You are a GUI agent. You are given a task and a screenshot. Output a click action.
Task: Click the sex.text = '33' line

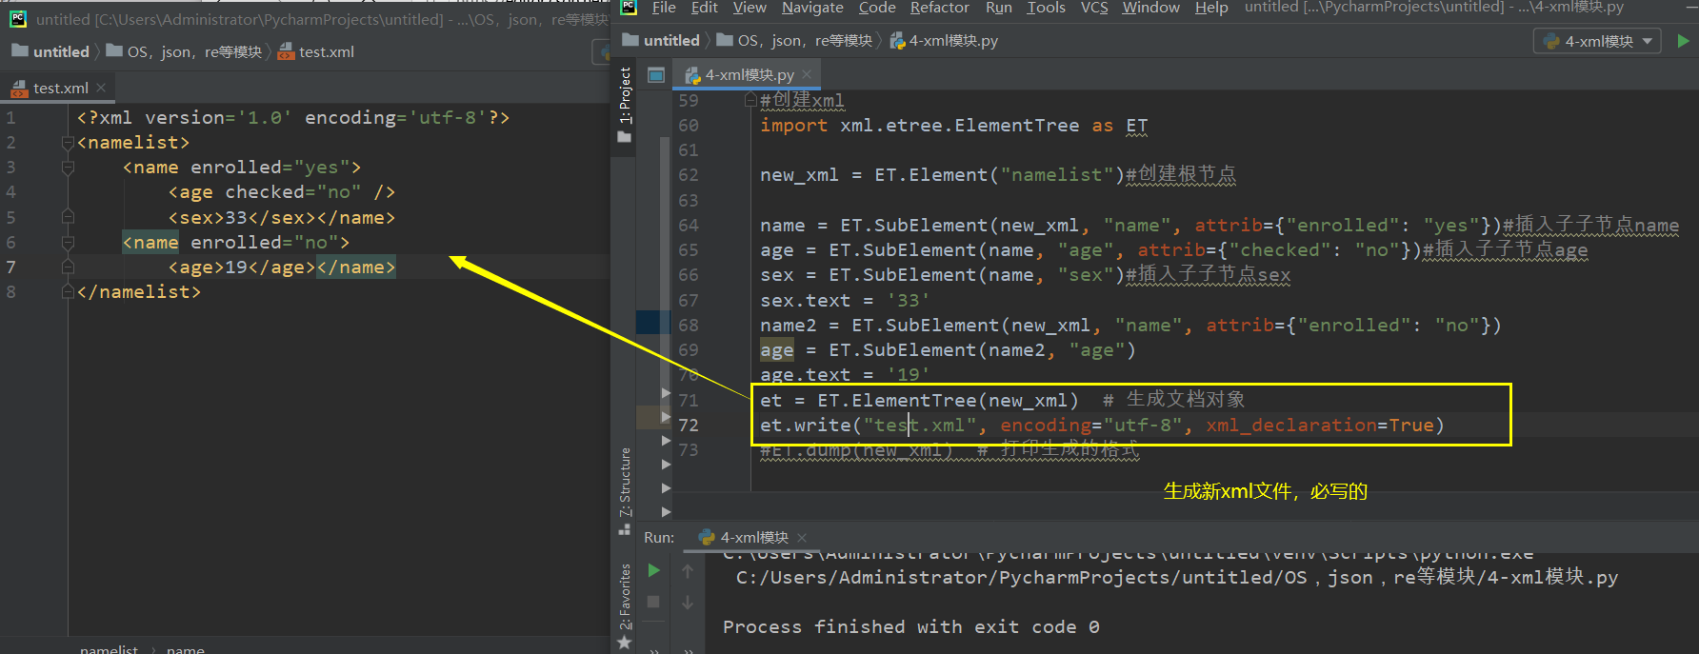pyautogui.click(x=845, y=300)
